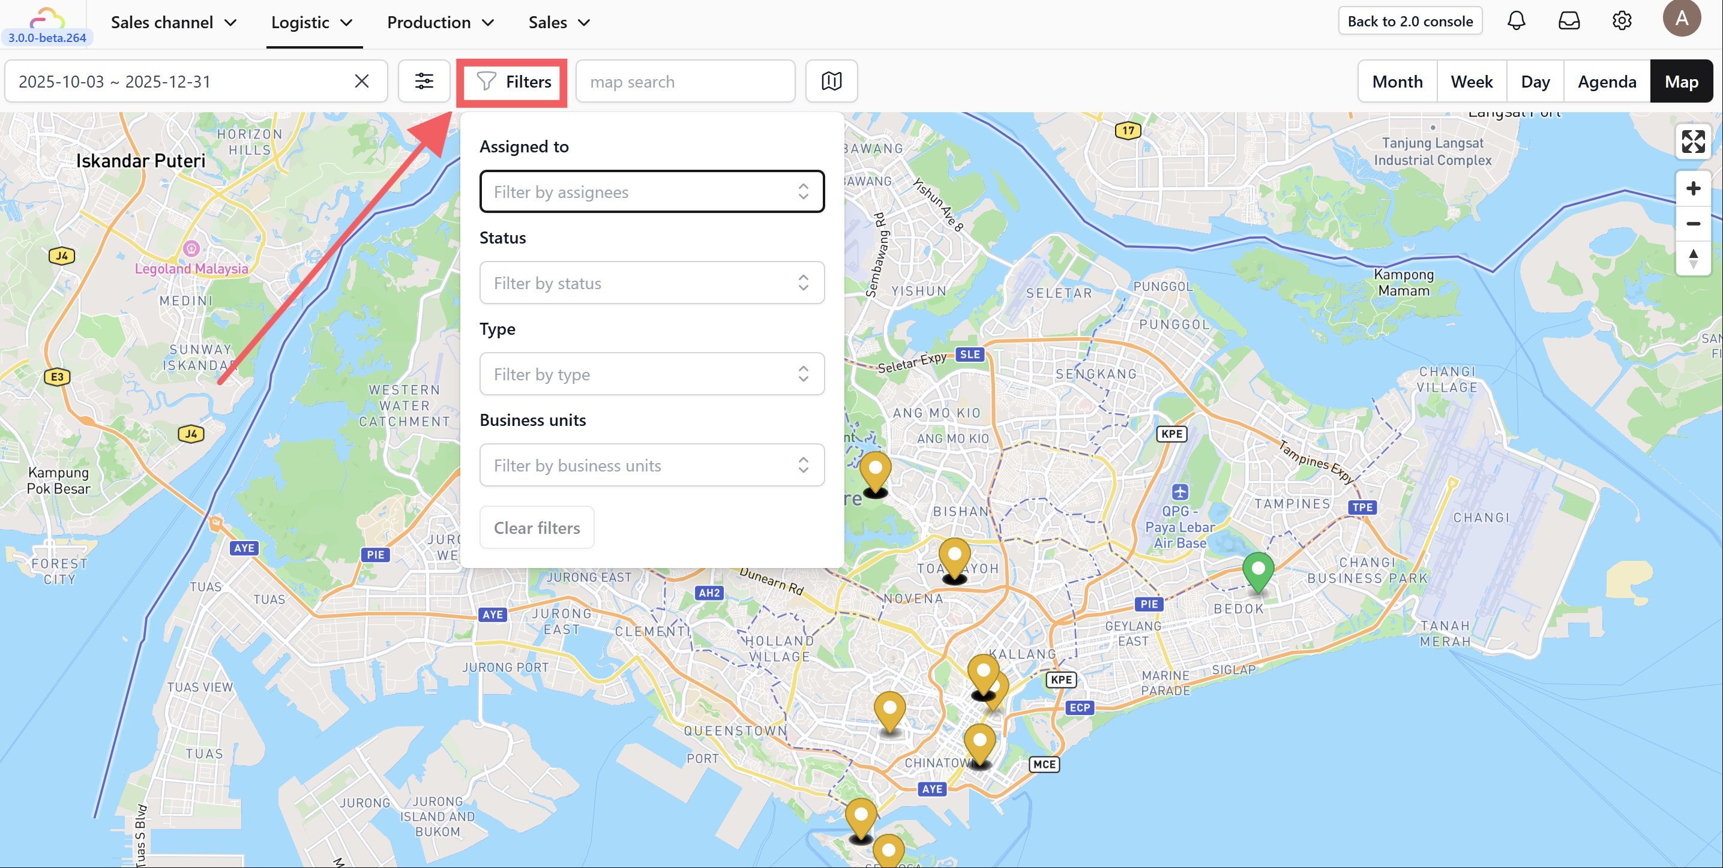Click Back to 2.0 console button
Image resolution: width=1723 pixels, height=868 pixels.
(1410, 21)
